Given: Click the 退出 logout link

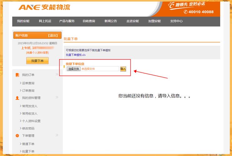Looking at the screenshot, I should pos(53,36).
